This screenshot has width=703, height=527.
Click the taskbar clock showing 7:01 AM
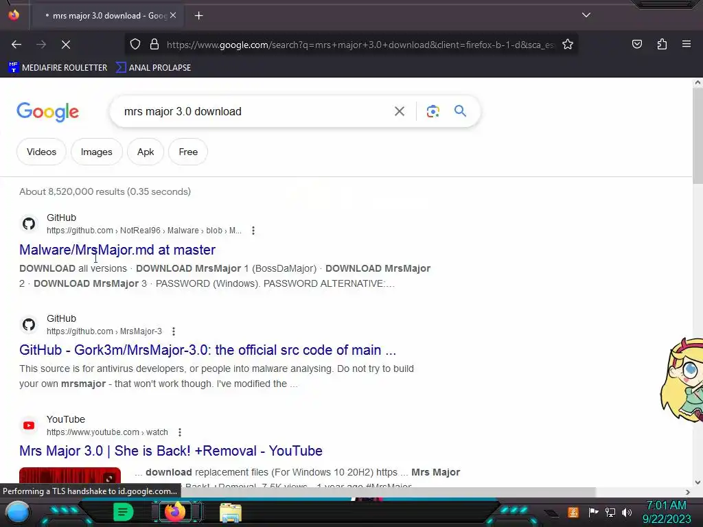(667, 512)
